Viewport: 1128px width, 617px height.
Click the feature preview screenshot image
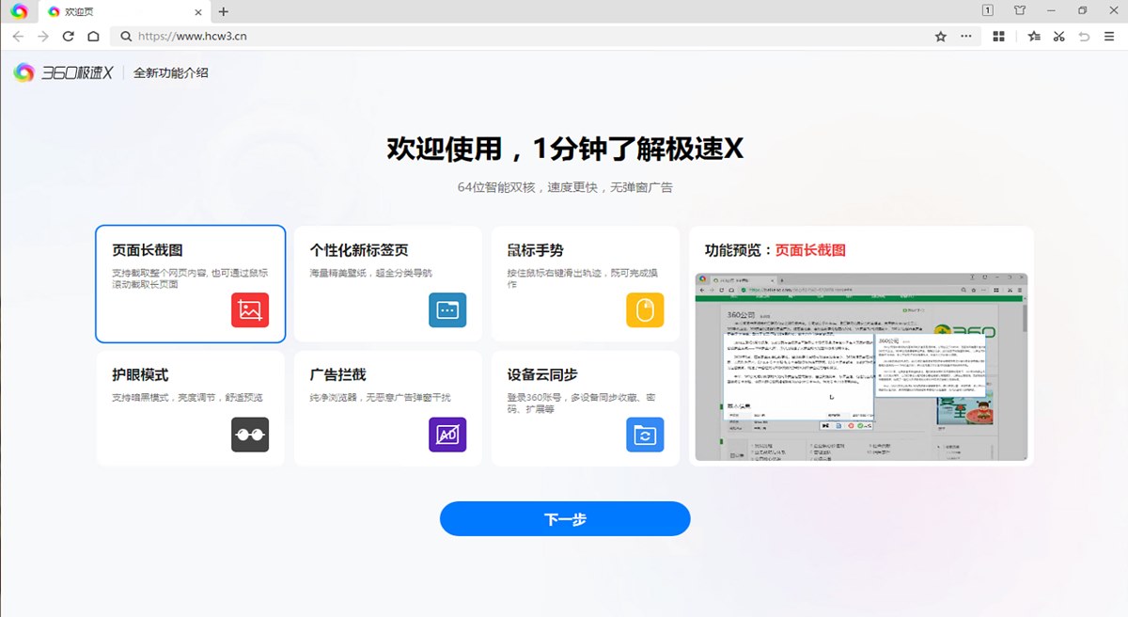pos(861,367)
